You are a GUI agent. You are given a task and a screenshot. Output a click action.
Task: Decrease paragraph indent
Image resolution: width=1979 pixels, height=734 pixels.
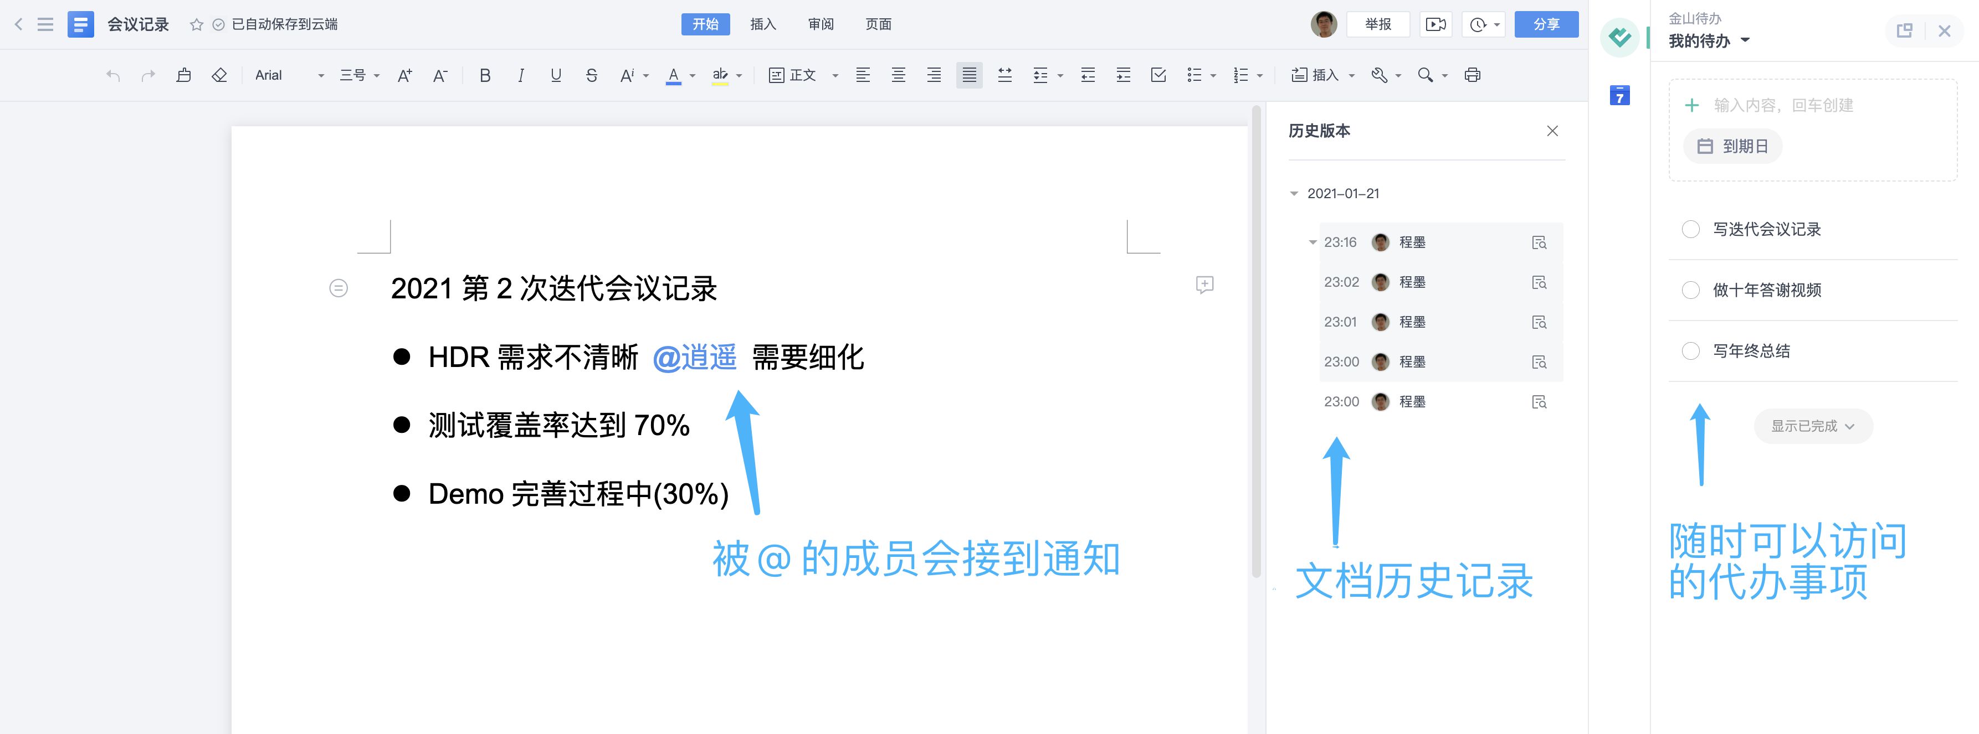tap(1088, 75)
